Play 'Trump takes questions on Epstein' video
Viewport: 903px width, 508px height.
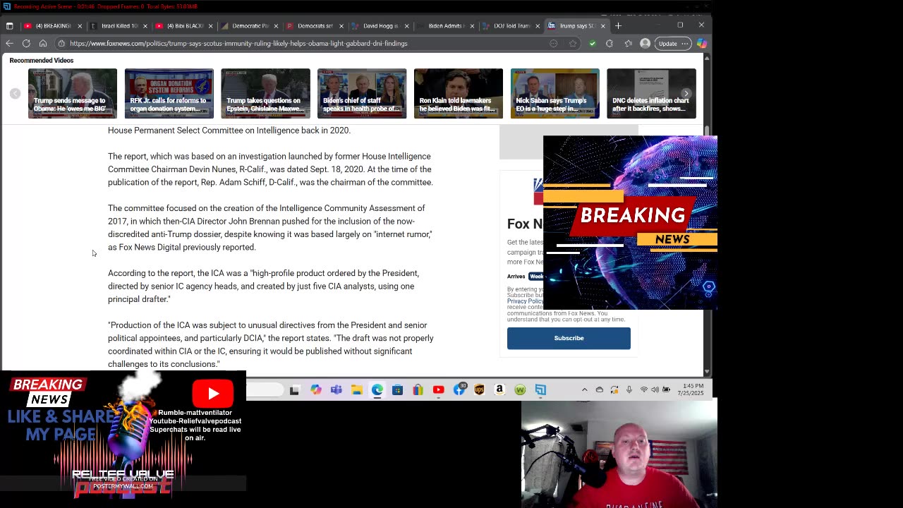(265, 93)
